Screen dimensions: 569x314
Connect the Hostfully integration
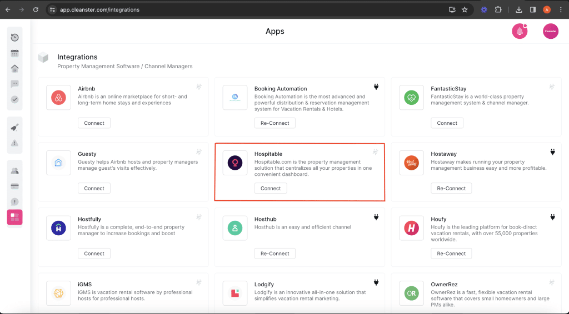pos(94,254)
